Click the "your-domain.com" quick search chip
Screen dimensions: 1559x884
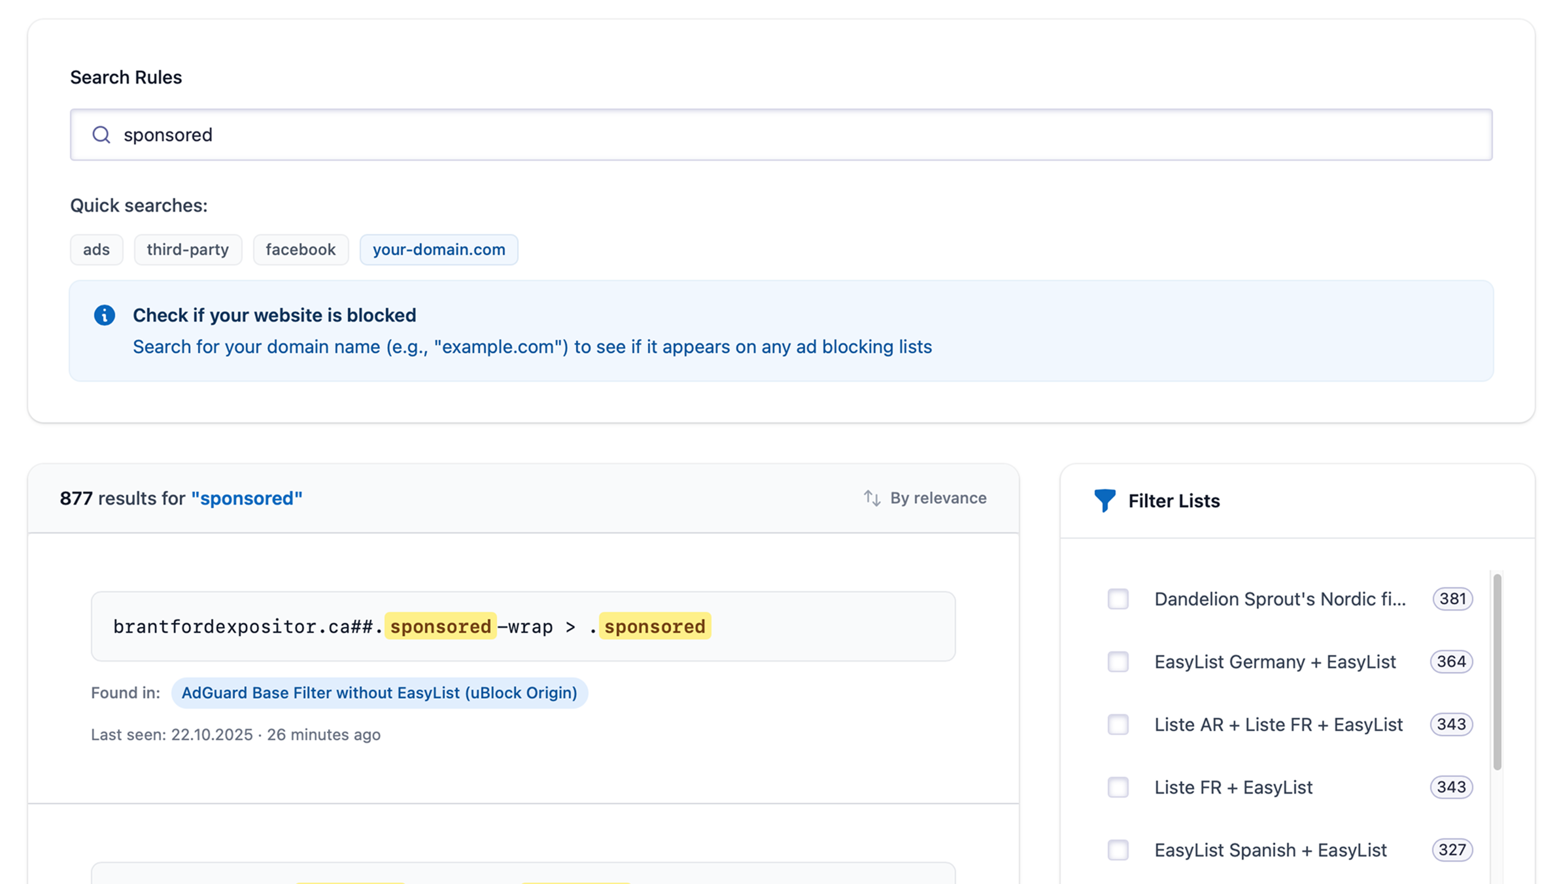(x=439, y=249)
